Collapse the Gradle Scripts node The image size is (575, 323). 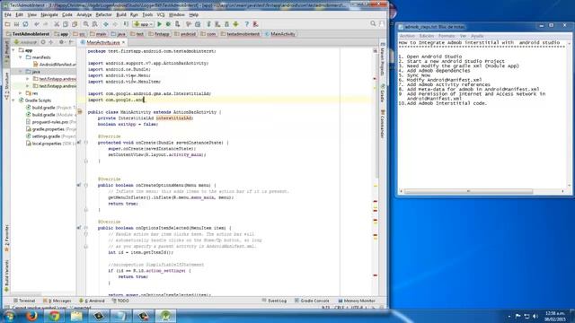coord(14,100)
